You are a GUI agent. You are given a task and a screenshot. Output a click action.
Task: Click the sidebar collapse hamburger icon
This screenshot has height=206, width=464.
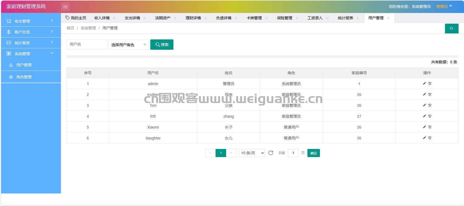tap(65, 7)
